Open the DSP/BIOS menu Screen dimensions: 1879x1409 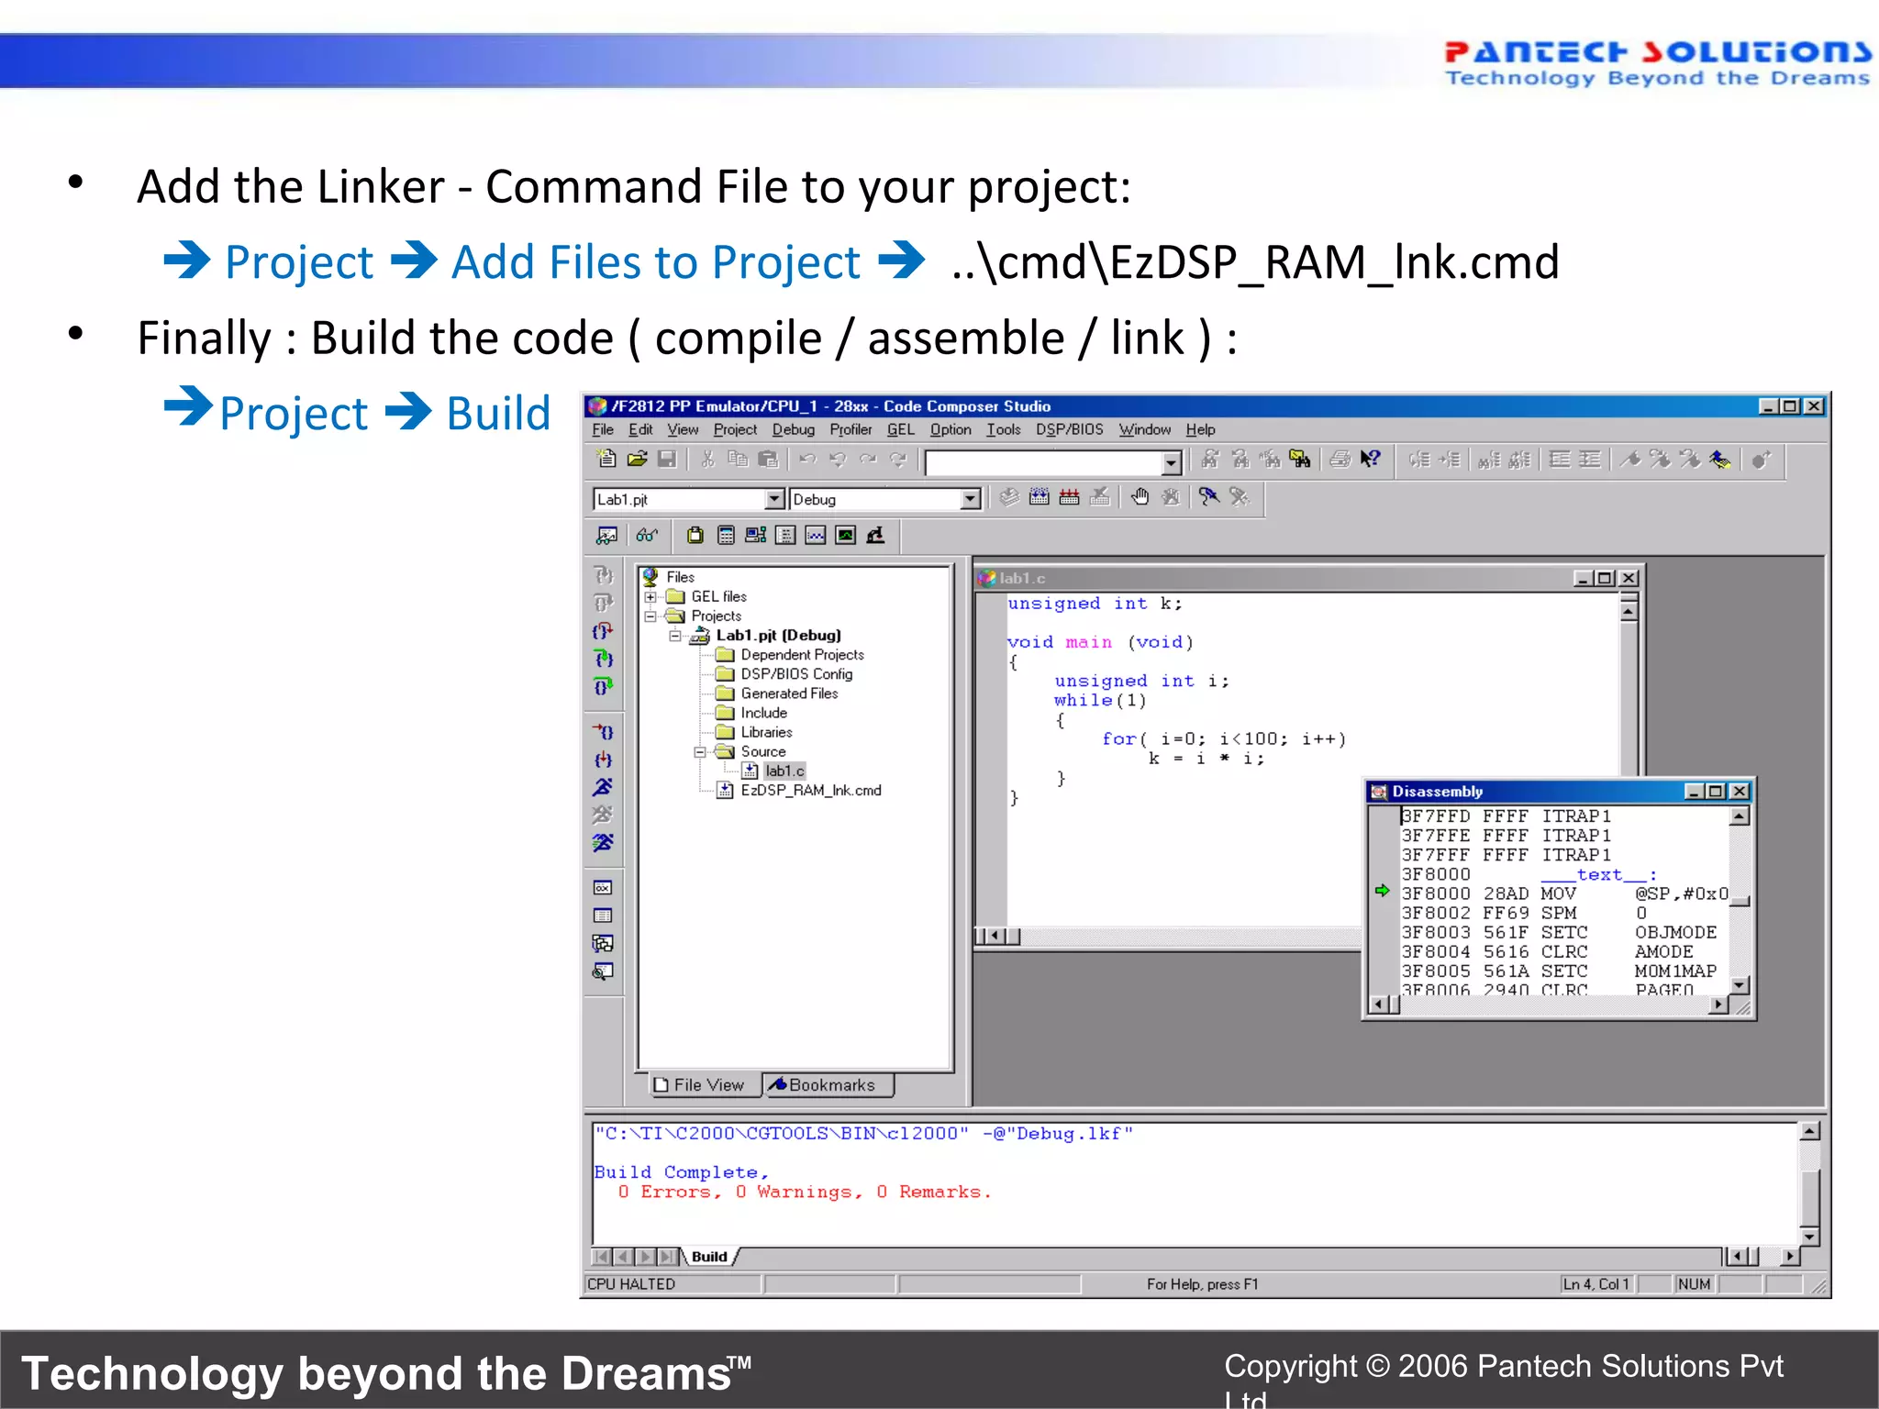(x=1069, y=429)
